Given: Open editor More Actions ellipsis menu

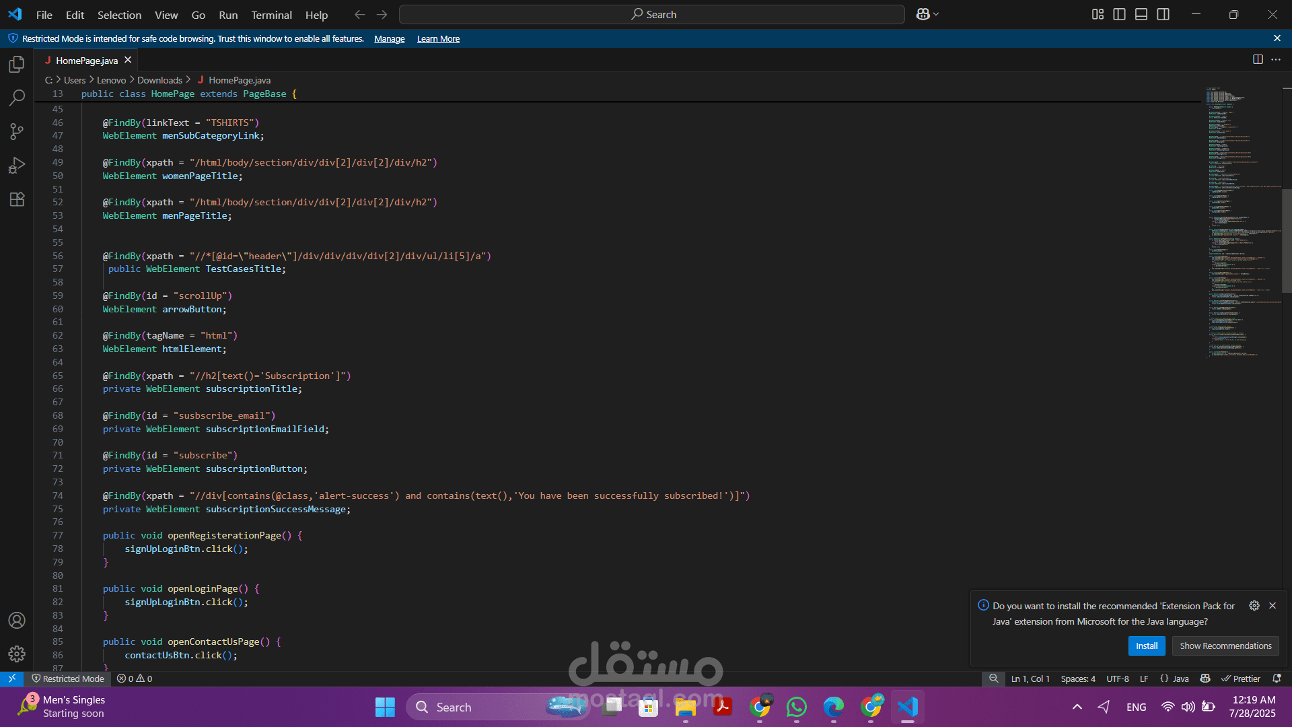Looking at the screenshot, I should (x=1276, y=59).
